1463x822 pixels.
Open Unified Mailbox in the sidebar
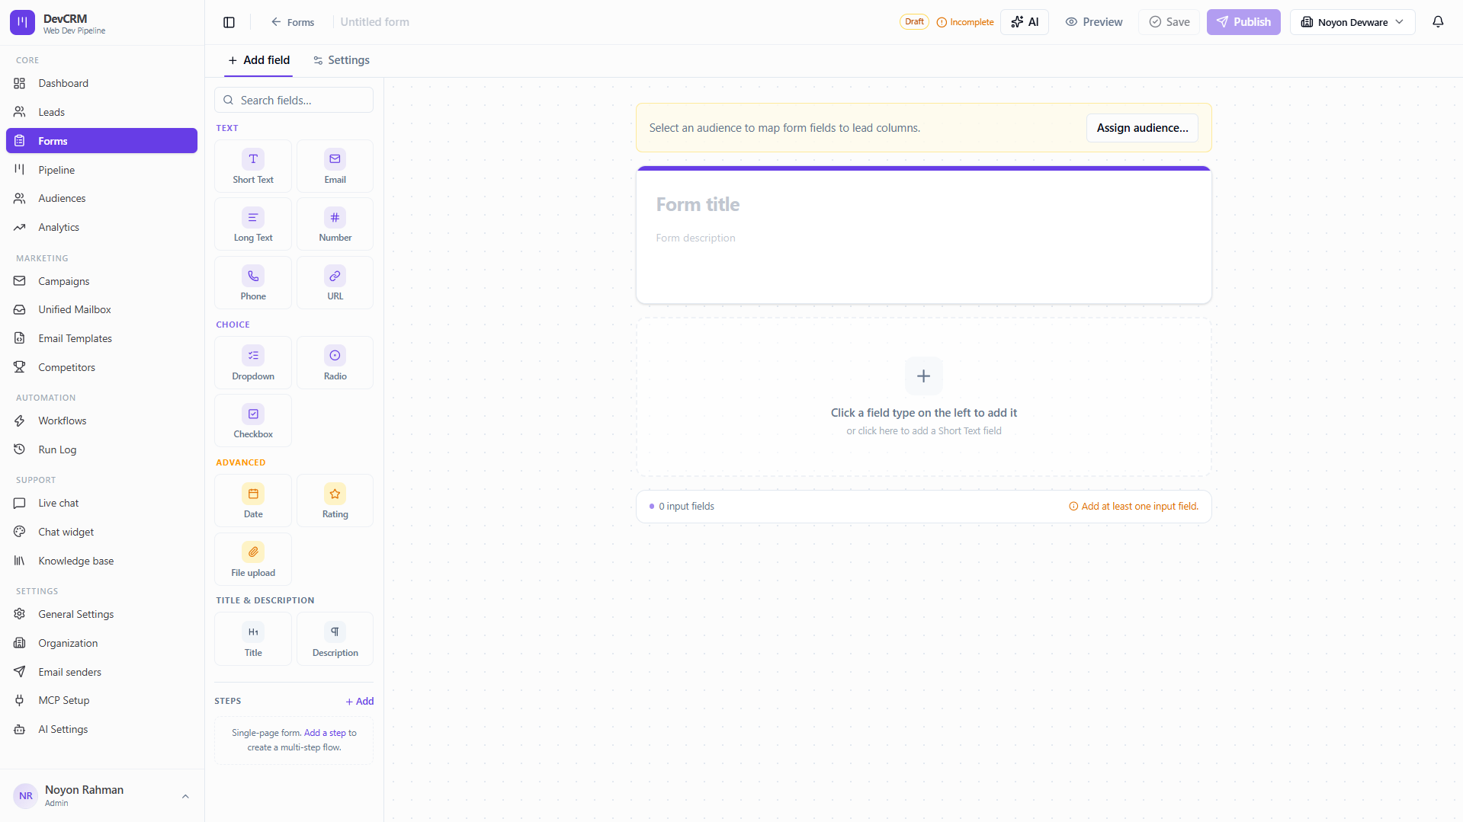coord(101,309)
